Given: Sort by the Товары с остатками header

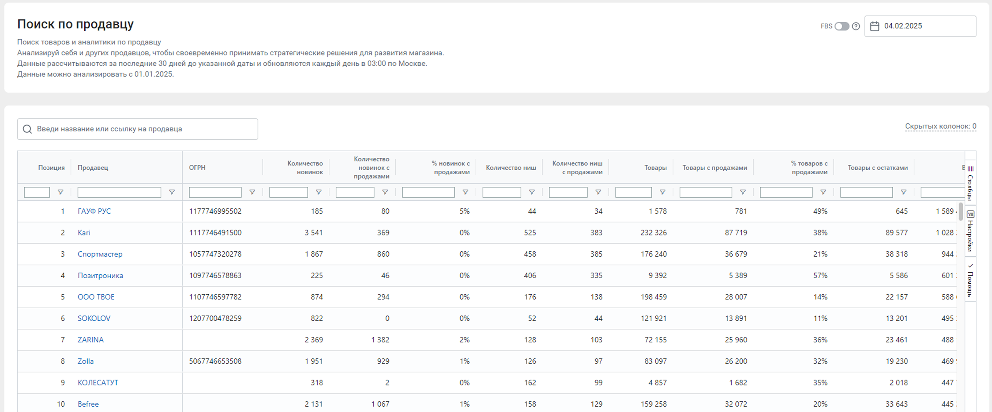Looking at the screenshot, I should coord(878,168).
